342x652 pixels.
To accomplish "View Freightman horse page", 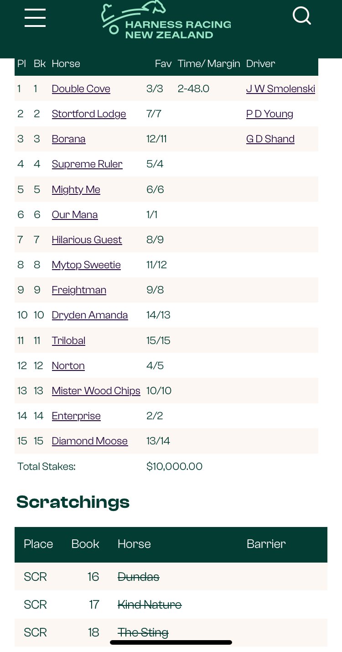I will click(79, 290).
